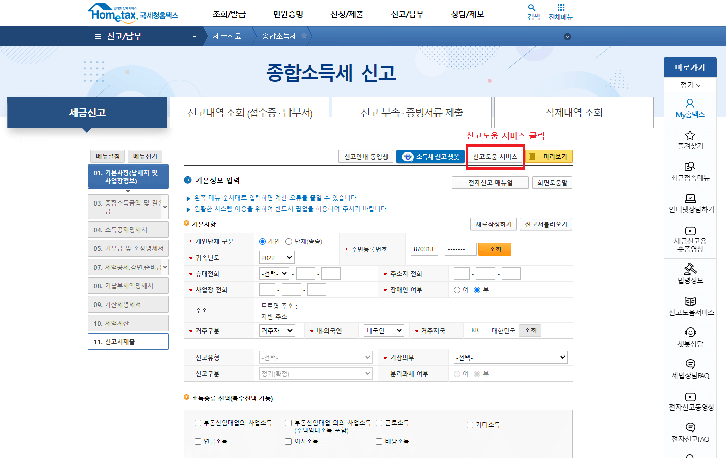The width and height of the screenshot is (726, 458).
Task: Open 즐겨찾기 star icon in sidebar
Action: coord(690,135)
